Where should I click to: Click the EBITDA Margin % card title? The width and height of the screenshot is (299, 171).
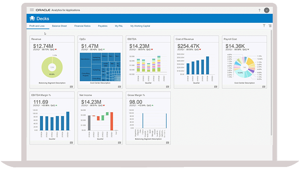41,95
